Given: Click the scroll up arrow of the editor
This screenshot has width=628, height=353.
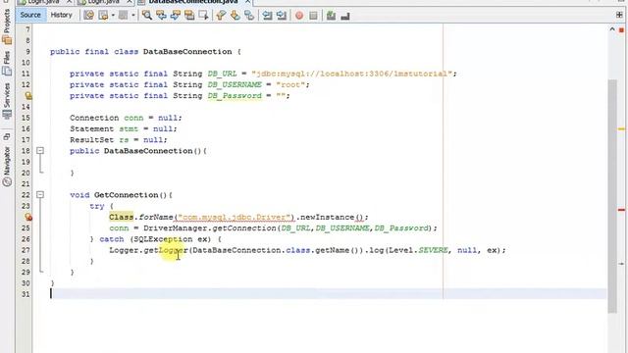Looking at the screenshot, I should point(612,29).
